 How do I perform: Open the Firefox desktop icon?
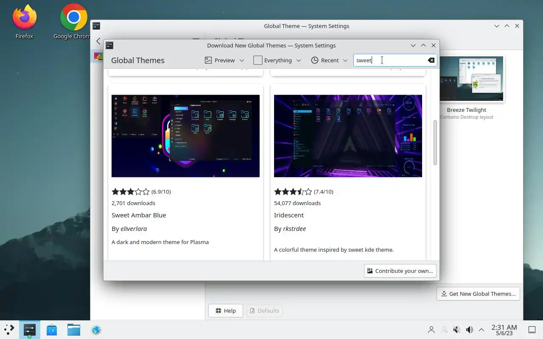click(24, 21)
